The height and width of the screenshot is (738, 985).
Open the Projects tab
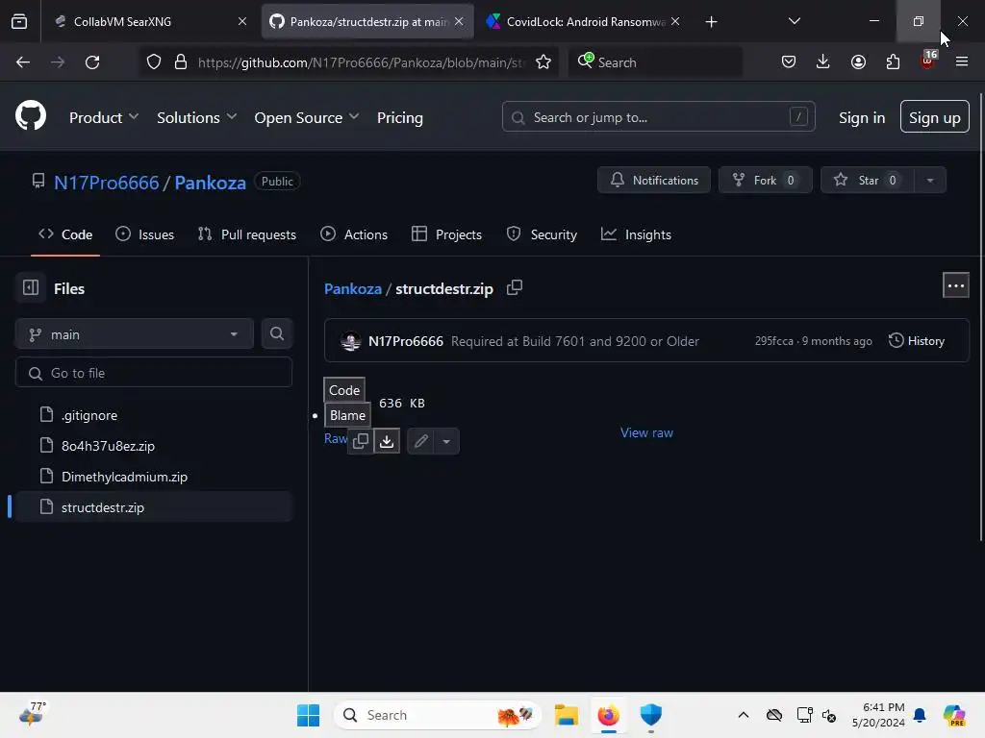446,234
